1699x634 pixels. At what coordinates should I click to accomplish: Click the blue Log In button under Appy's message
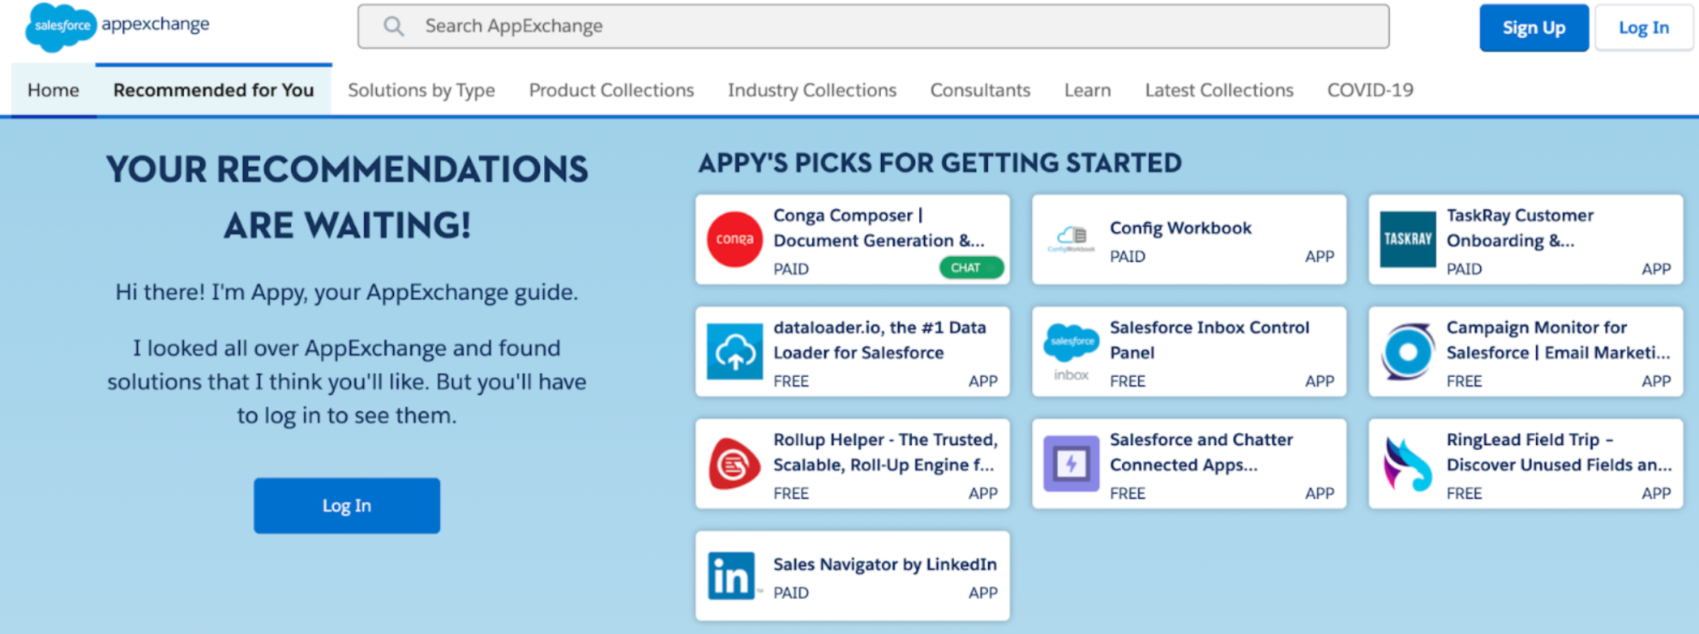click(347, 505)
